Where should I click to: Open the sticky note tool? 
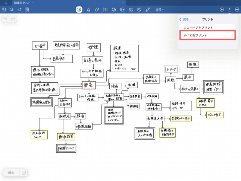click(x=139, y=10)
